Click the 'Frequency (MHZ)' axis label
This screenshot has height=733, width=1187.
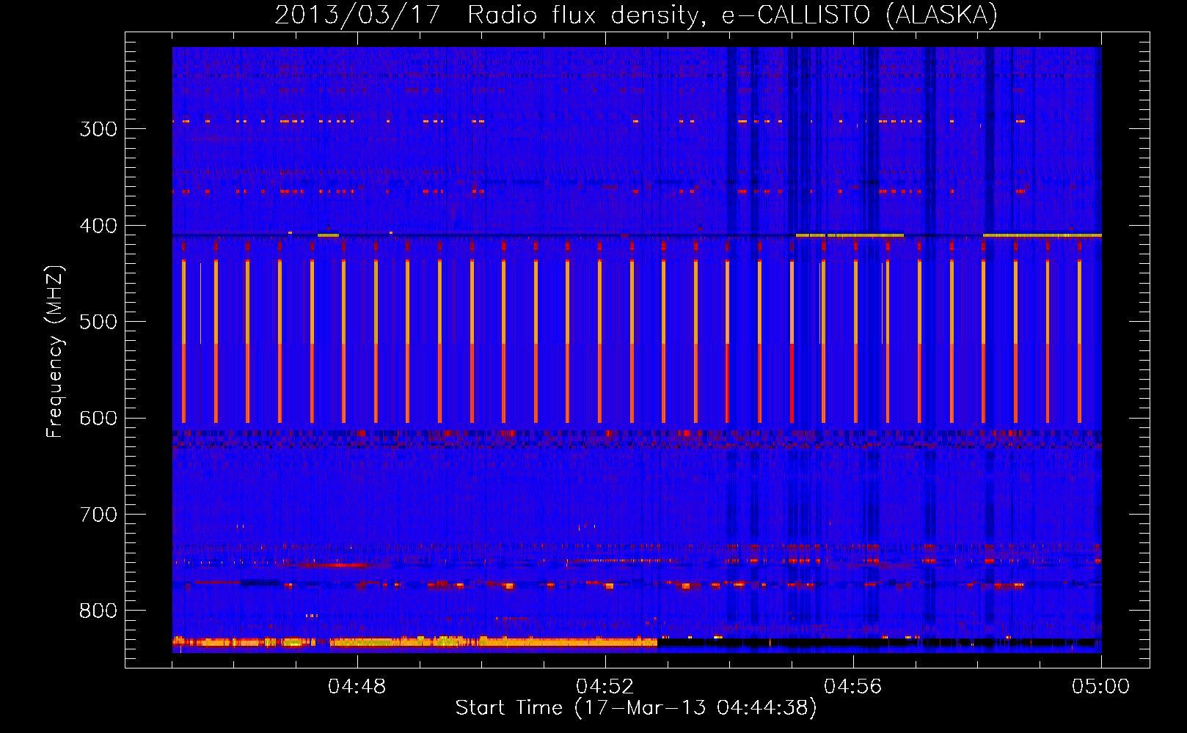(x=55, y=351)
